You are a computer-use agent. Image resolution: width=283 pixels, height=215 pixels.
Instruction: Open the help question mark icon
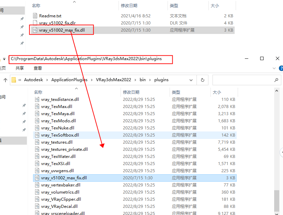(281, 68)
